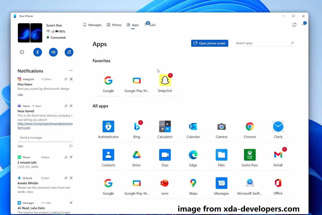The width and height of the screenshot is (322, 215).
Task: Launch the Camera app
Action: click(221, 130)
